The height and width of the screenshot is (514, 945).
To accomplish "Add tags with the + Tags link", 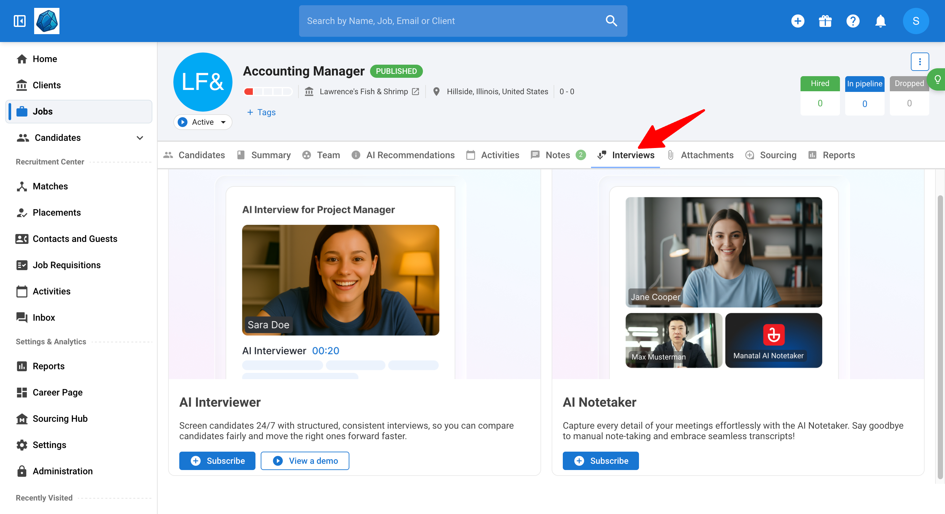I will click(261, 112).
